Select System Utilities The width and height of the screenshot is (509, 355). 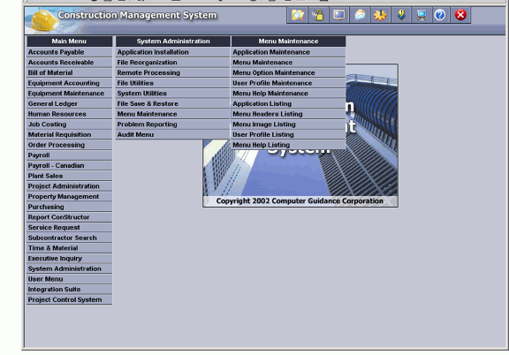point(172,94)
